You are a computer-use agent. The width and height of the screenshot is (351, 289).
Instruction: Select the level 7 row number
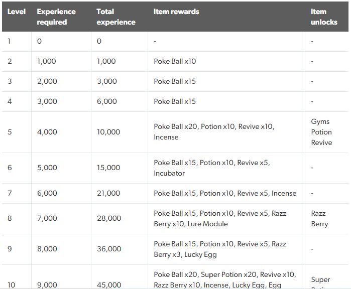click(x=10, y=193)
